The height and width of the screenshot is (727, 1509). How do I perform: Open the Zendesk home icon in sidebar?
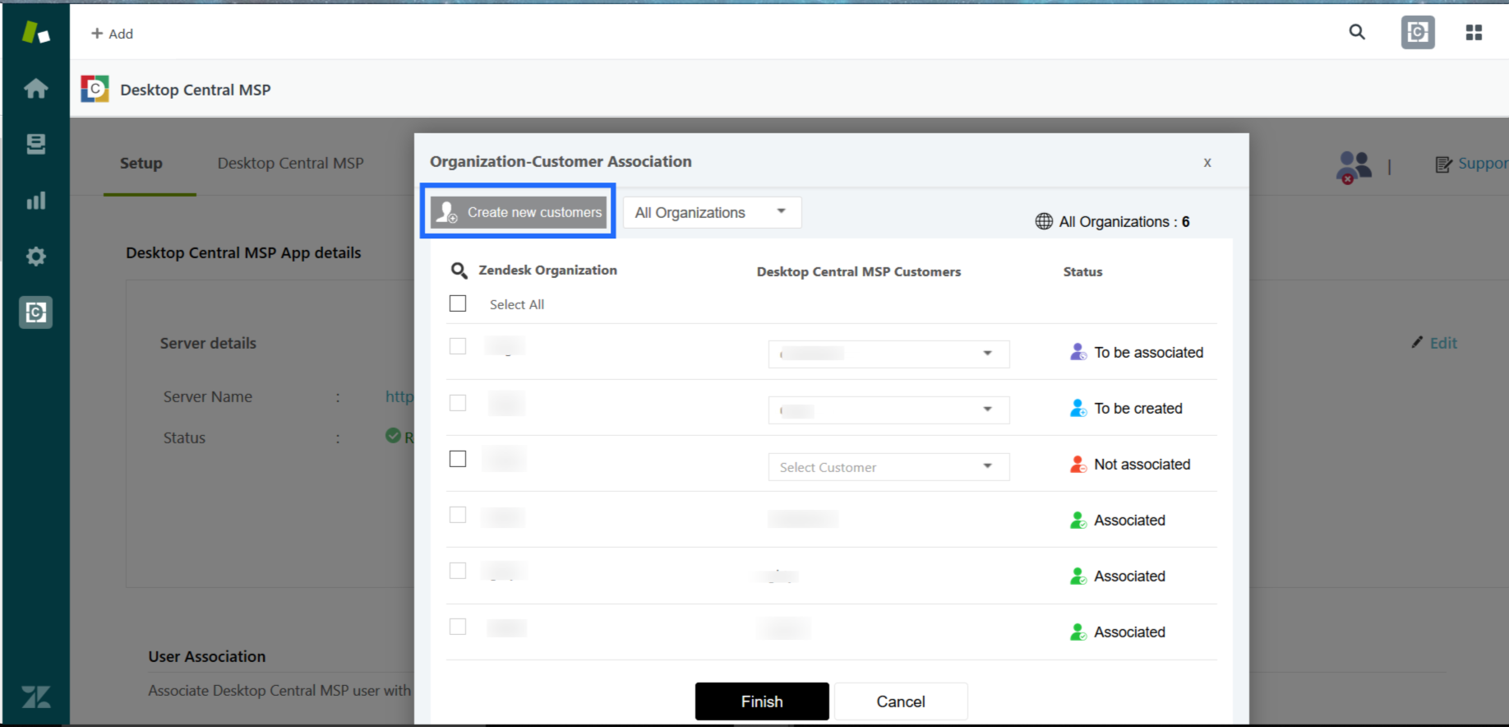click(x=35, y=88)
